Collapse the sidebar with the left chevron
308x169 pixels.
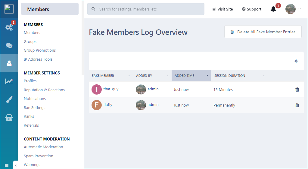pyautogui.click(x=16, y=165)
